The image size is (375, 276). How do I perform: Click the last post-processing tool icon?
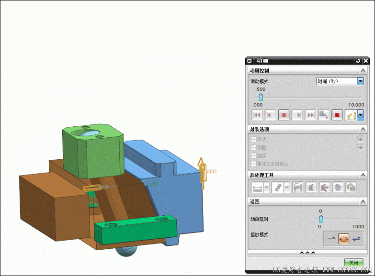point(351,188)
